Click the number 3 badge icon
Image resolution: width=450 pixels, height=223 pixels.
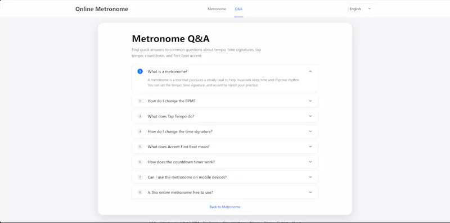[x=140, y=116]
